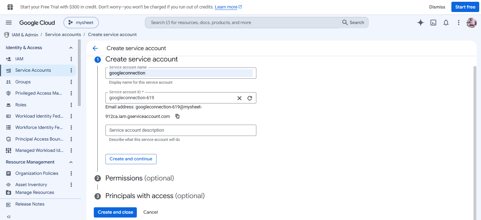
Task: Click the Create and continue button
Action: [131, 159]
